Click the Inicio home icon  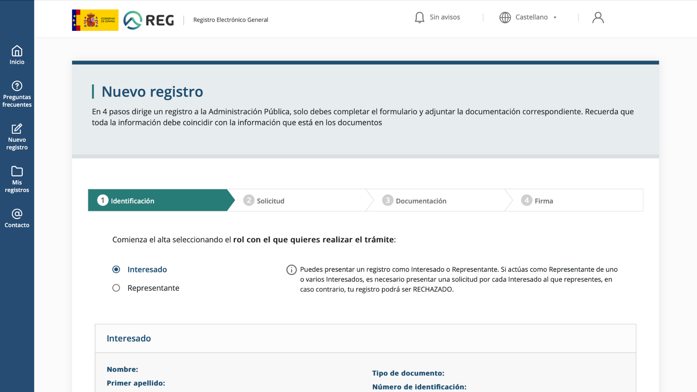pyautogui.click(x=17, y=51)
